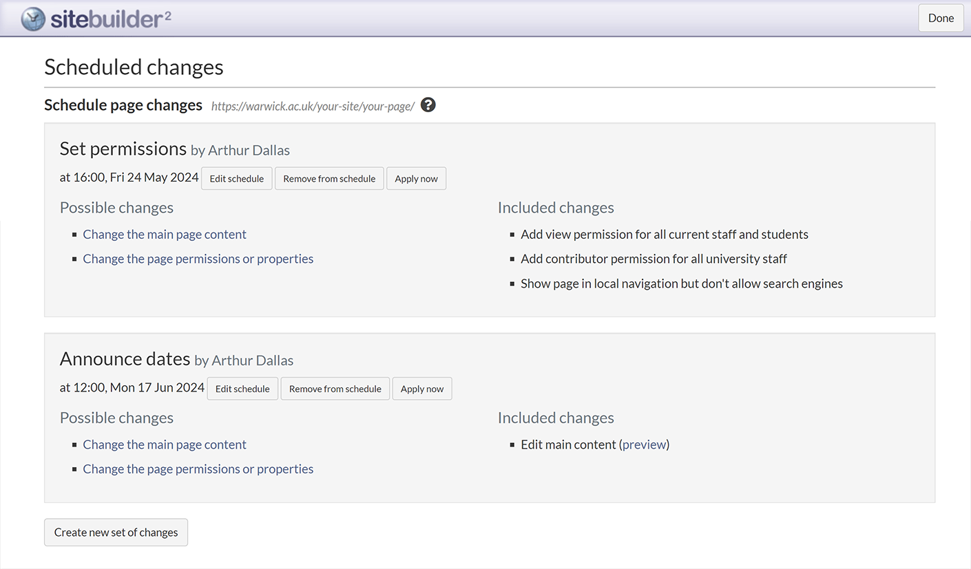Screen dimensions: 971x569
Task: Create new set of changes
Action: click(116, 533)
